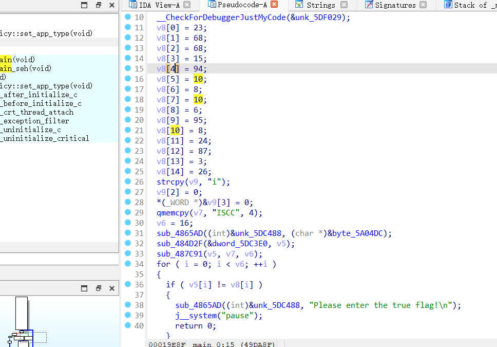This screenshot has width=497, height=347.
Task: Toggle breakpoint dot on line 40
Action: coord(128,325)
